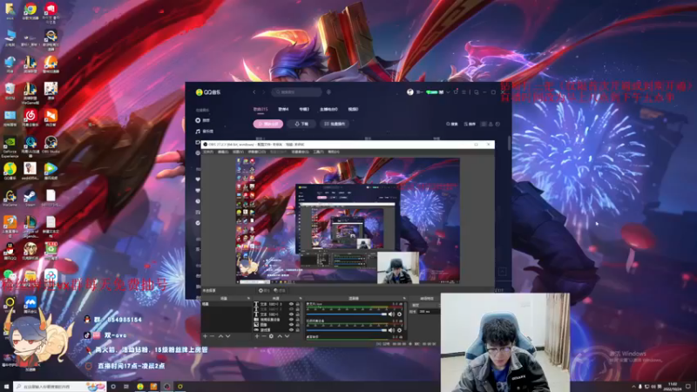This screenshot has width=697, height=392.
Task: Open source 滤镜 button in OBS toolbar
Action: click(280, 291)
